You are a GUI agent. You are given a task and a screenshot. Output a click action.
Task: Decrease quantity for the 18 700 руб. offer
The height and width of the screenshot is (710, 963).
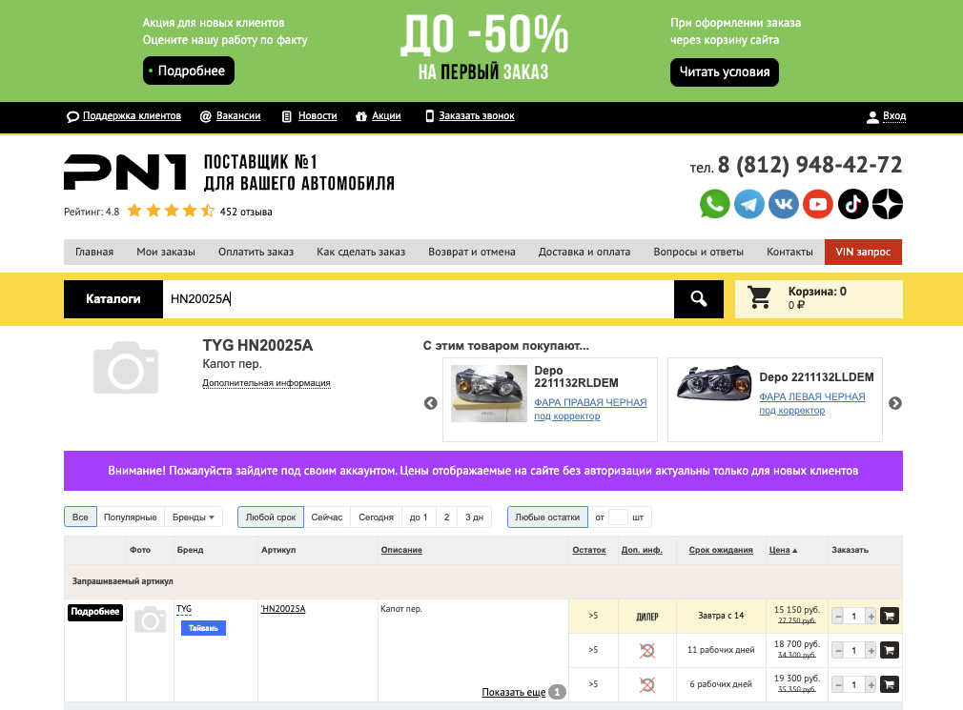pos(837,651)
